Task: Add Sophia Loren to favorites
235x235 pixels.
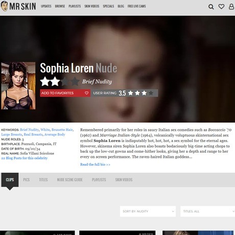Action: (x=65, y=93)
